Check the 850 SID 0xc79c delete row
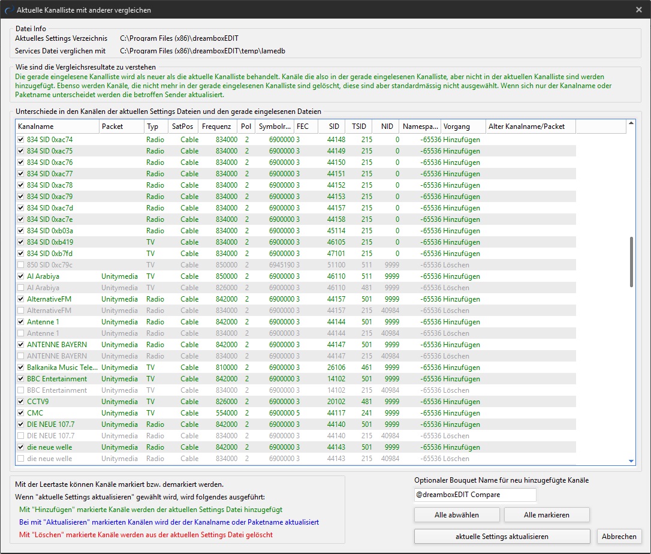 (x=21, y=265)
